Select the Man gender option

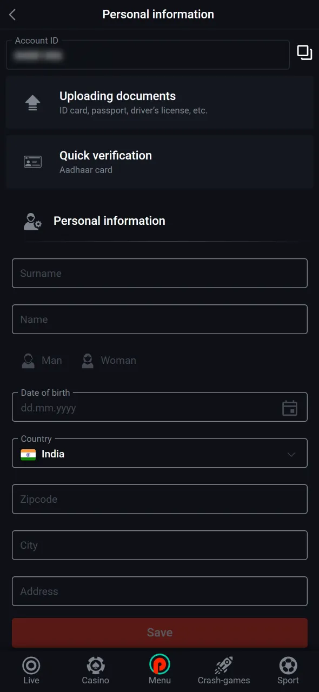42,360
